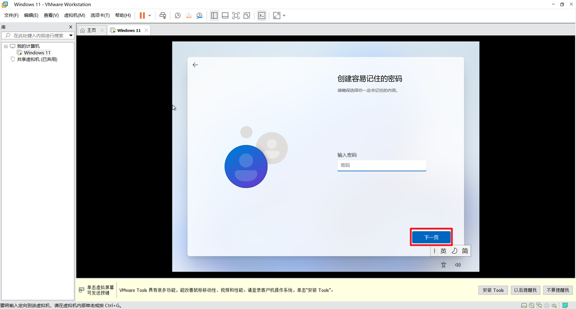
Task: Click the 下一页 next button
Action: (x=431, y=238)
